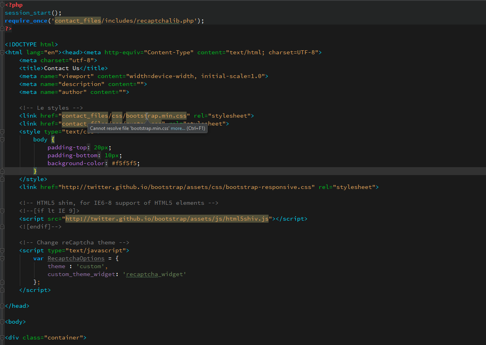
Task: Open the 'more...' link in the tooltip
Action: 177,128
